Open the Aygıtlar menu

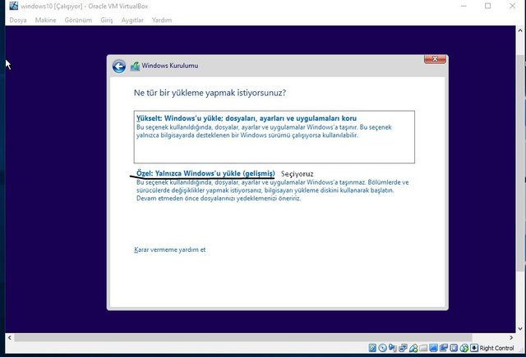pos(132,20)
